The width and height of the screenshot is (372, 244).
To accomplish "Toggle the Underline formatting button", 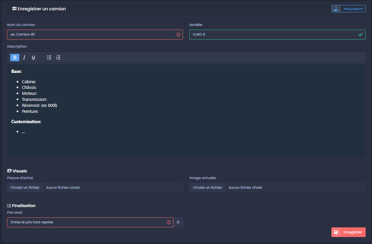I will [34, 58].
